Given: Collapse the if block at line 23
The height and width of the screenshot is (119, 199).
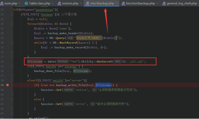Looking at the screenshot, I should click(x=12, y=10).
